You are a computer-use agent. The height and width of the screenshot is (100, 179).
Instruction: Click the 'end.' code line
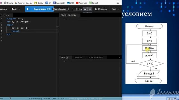click(9, 34)
